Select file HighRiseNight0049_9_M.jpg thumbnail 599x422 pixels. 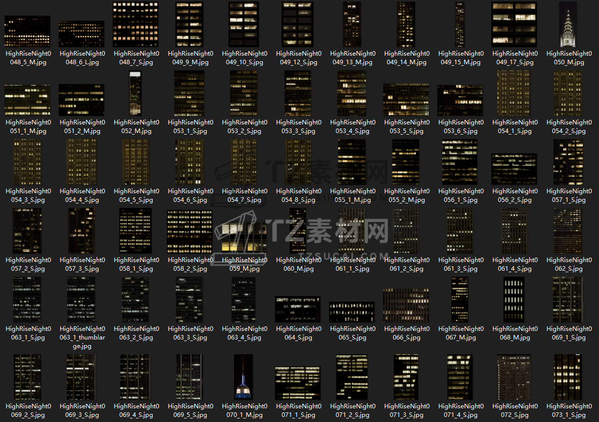point(190,24)
